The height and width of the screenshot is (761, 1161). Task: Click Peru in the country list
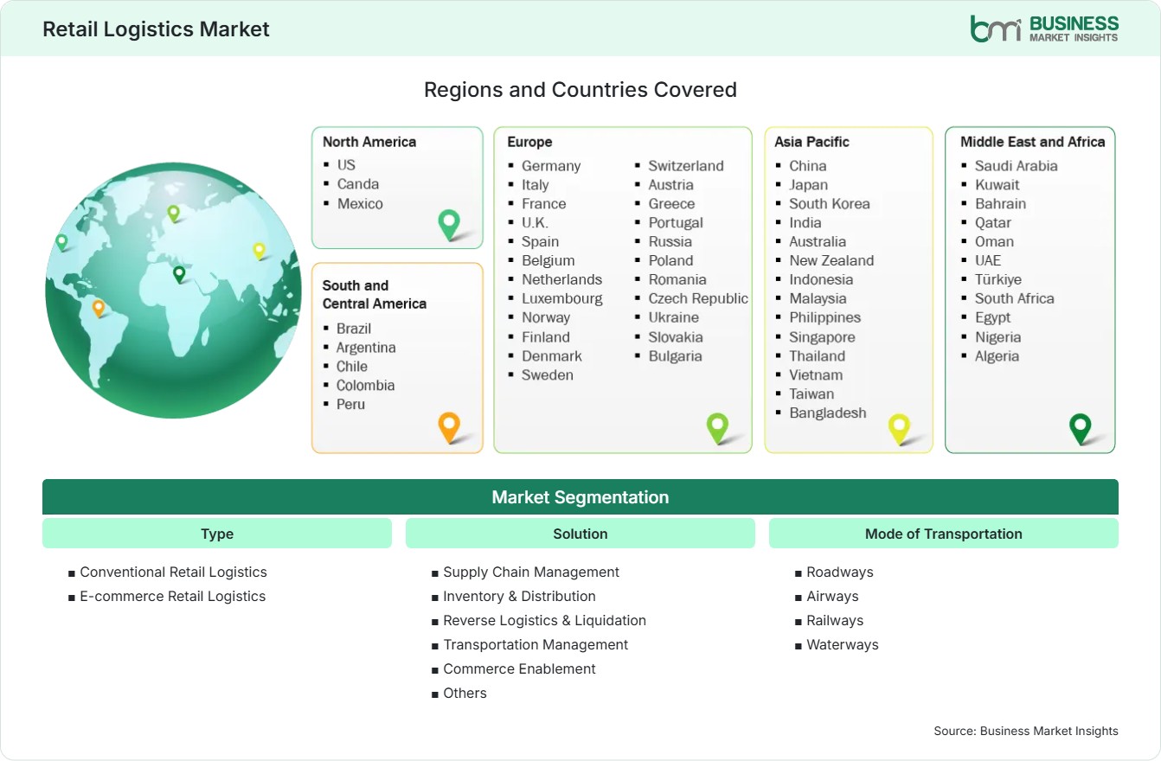[350, 404]
